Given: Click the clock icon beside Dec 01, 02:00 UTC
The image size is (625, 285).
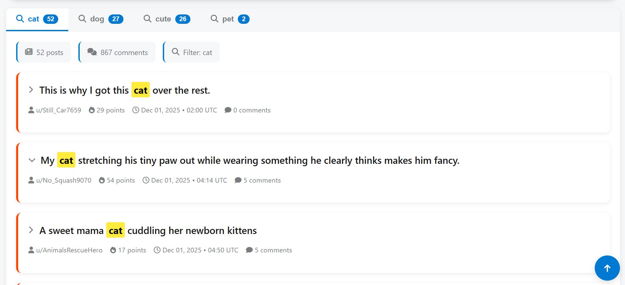Looking at the screenshot, I should click(x=136, y=110).
